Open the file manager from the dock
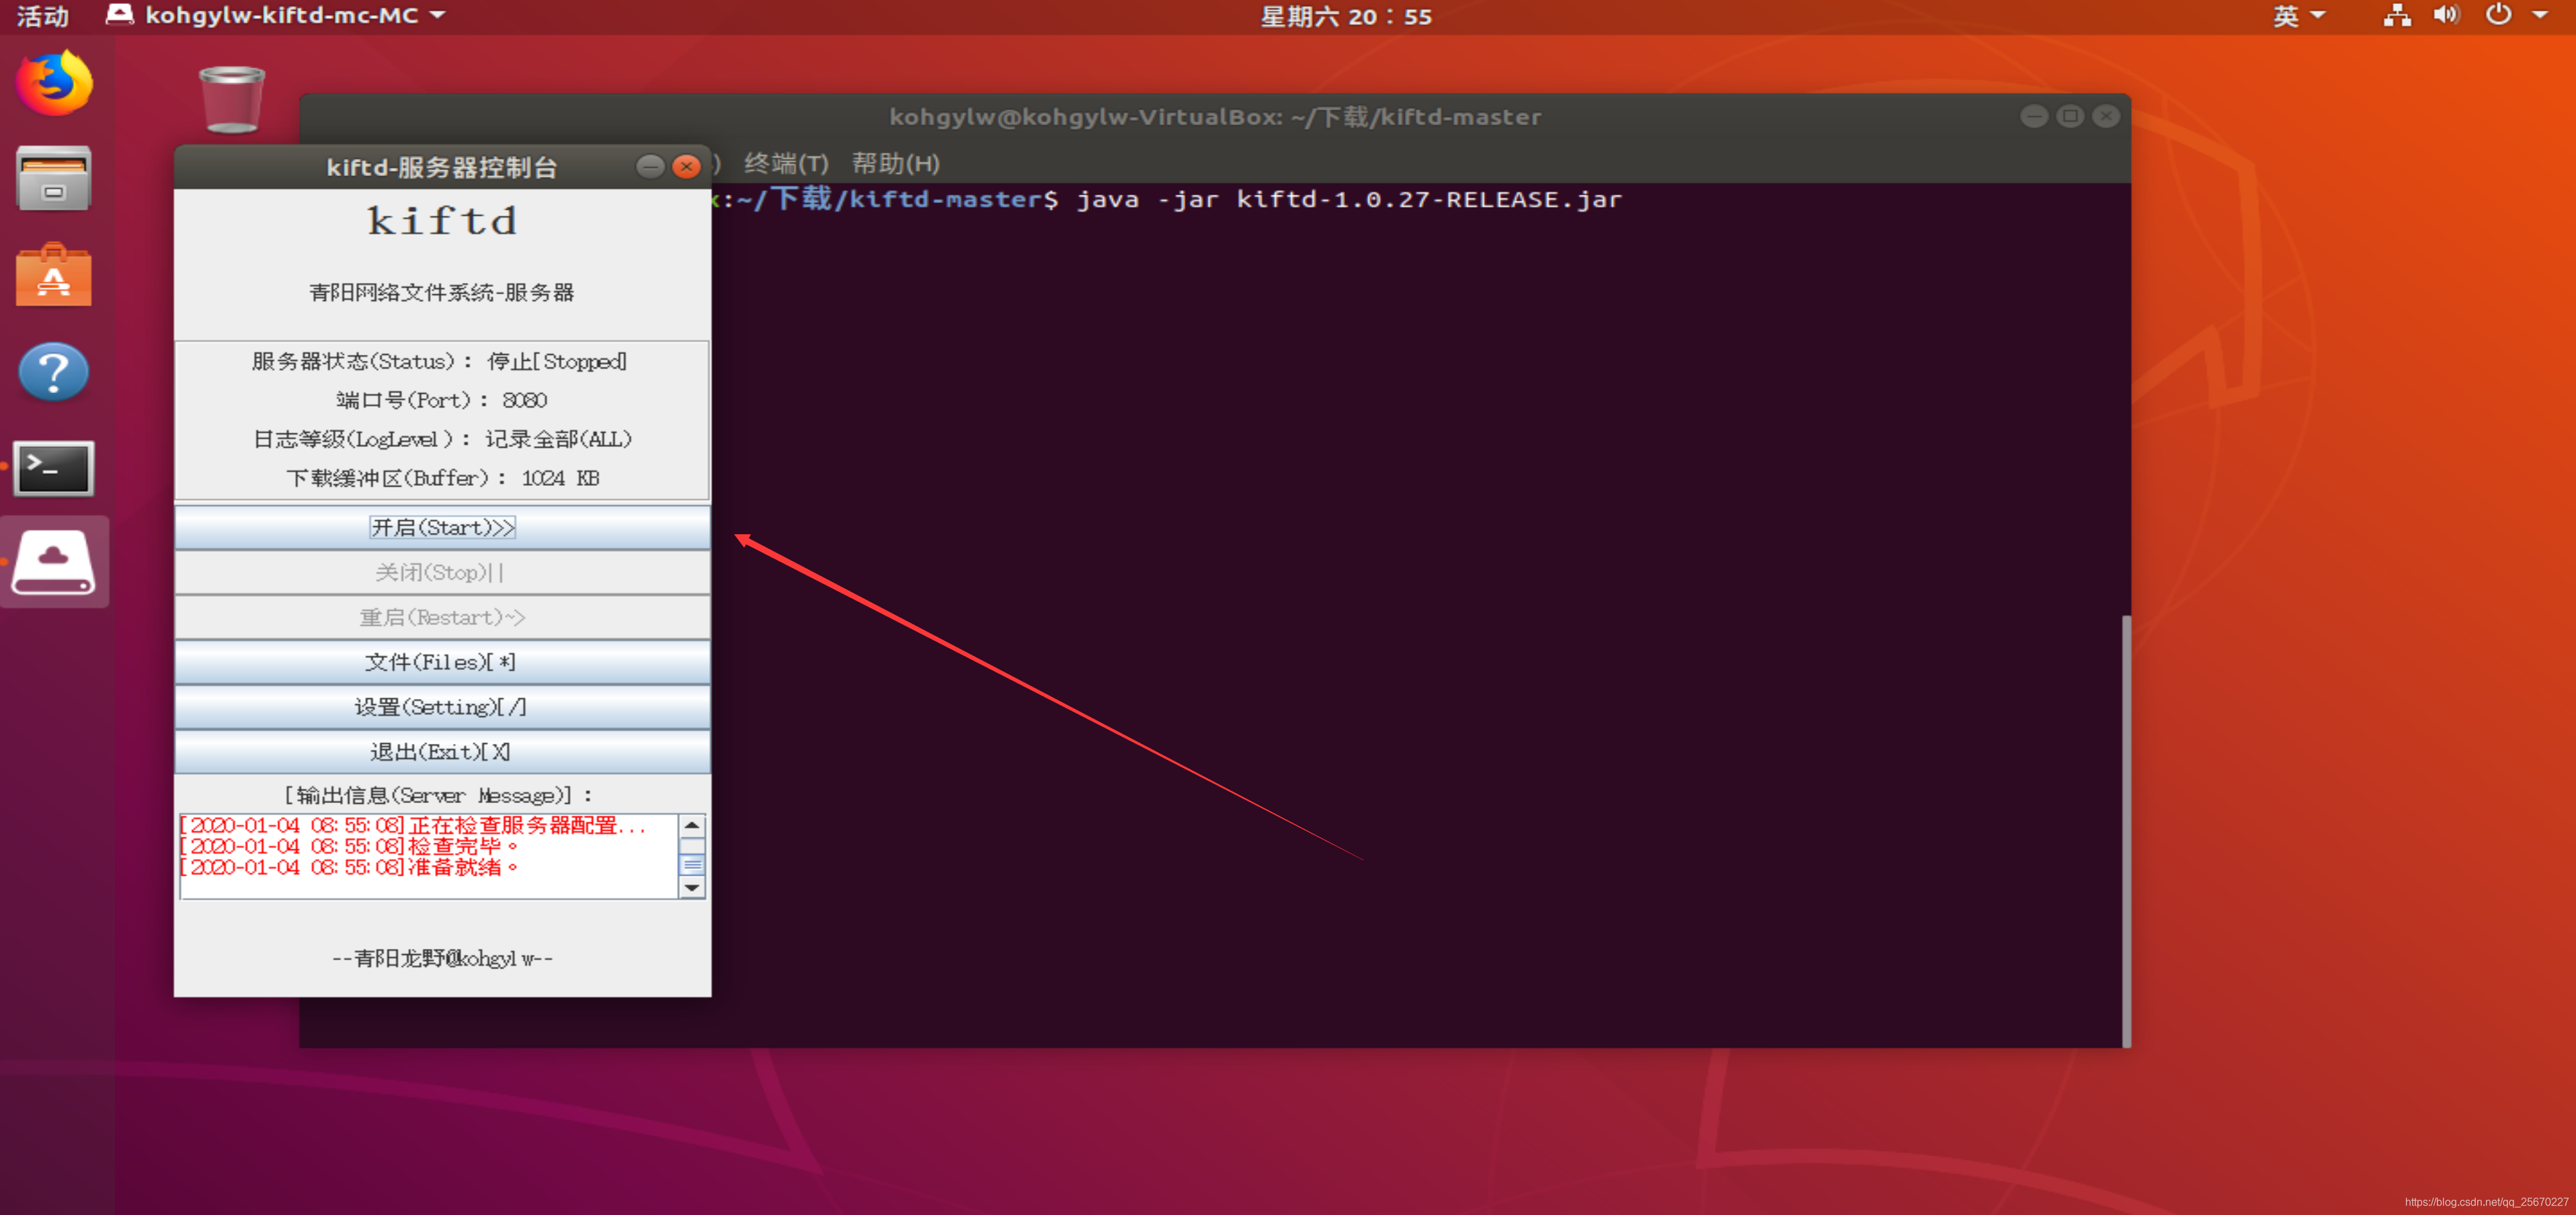The height and width of the screenshot is (1215, 2576). pyautogui.click(x=53, y=178)
